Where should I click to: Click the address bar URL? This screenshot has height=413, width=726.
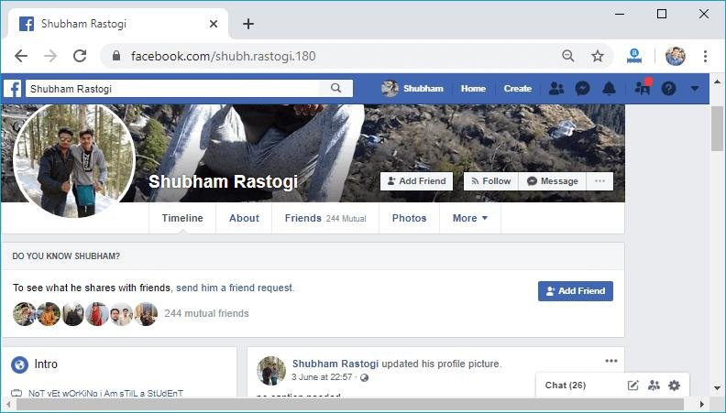pyautogui.click(x=223, y=56)
